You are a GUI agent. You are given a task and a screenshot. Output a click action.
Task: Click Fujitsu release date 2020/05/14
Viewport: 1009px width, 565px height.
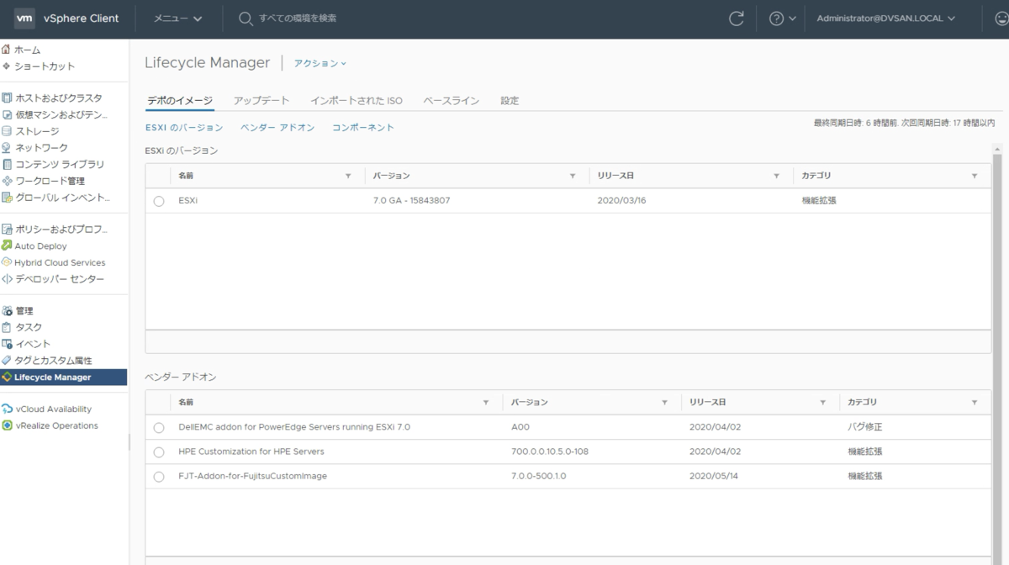point(713,477)
